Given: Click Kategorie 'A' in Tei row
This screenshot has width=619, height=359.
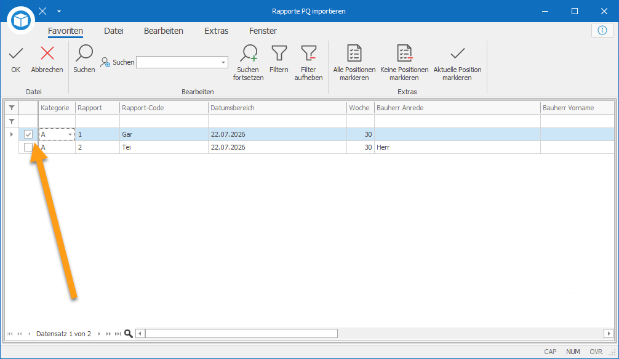Looking at the screenshot, I should click(57, 147).
